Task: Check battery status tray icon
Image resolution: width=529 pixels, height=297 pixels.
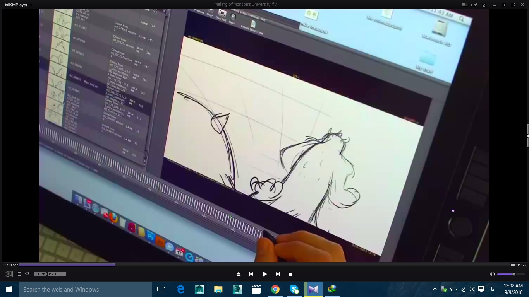Action: tap(453, 289)
